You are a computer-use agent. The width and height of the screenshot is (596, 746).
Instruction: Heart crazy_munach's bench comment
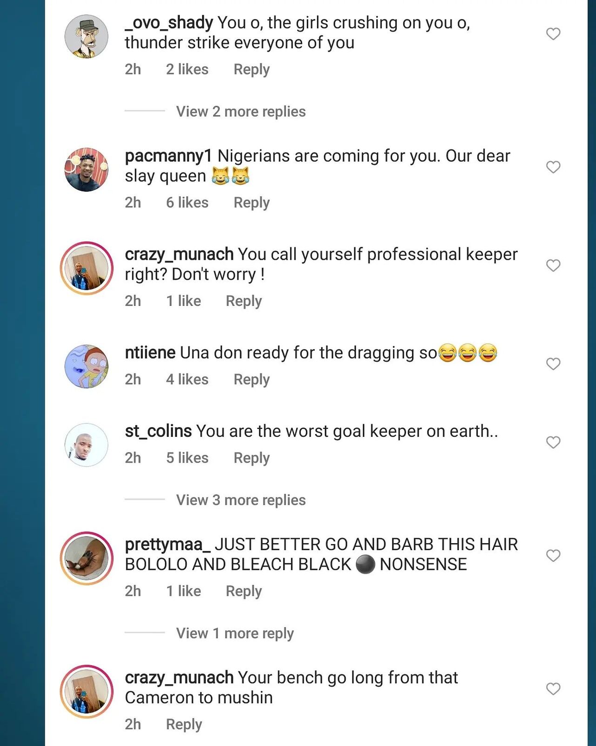(x=553, y=689)
